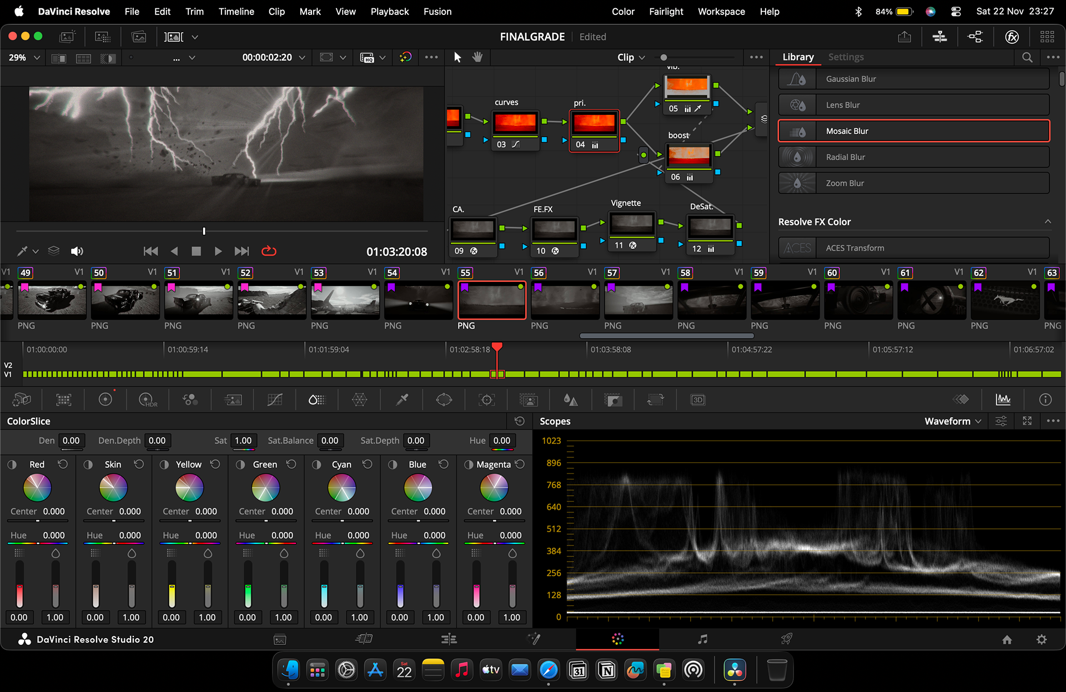Show the Scopes panel icon
This screenshot has width=1066, height=692.
click(x=1003, y=400)
